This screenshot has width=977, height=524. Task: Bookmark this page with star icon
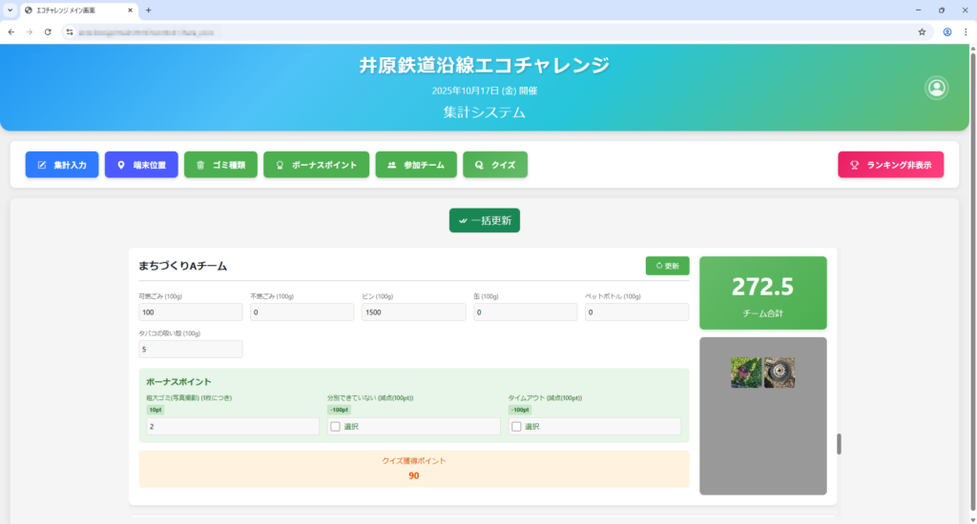922,31
